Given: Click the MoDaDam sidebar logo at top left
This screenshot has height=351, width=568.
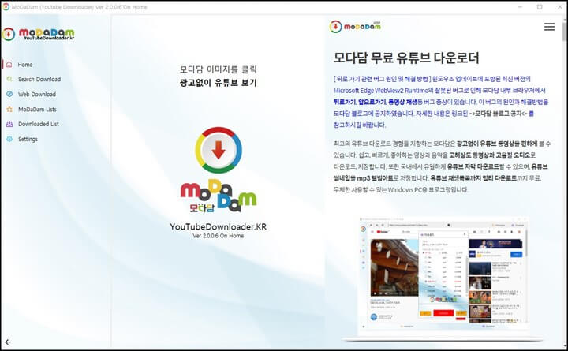Looking at the screenshot, I should pyautogui.click(x=39, y=34).
